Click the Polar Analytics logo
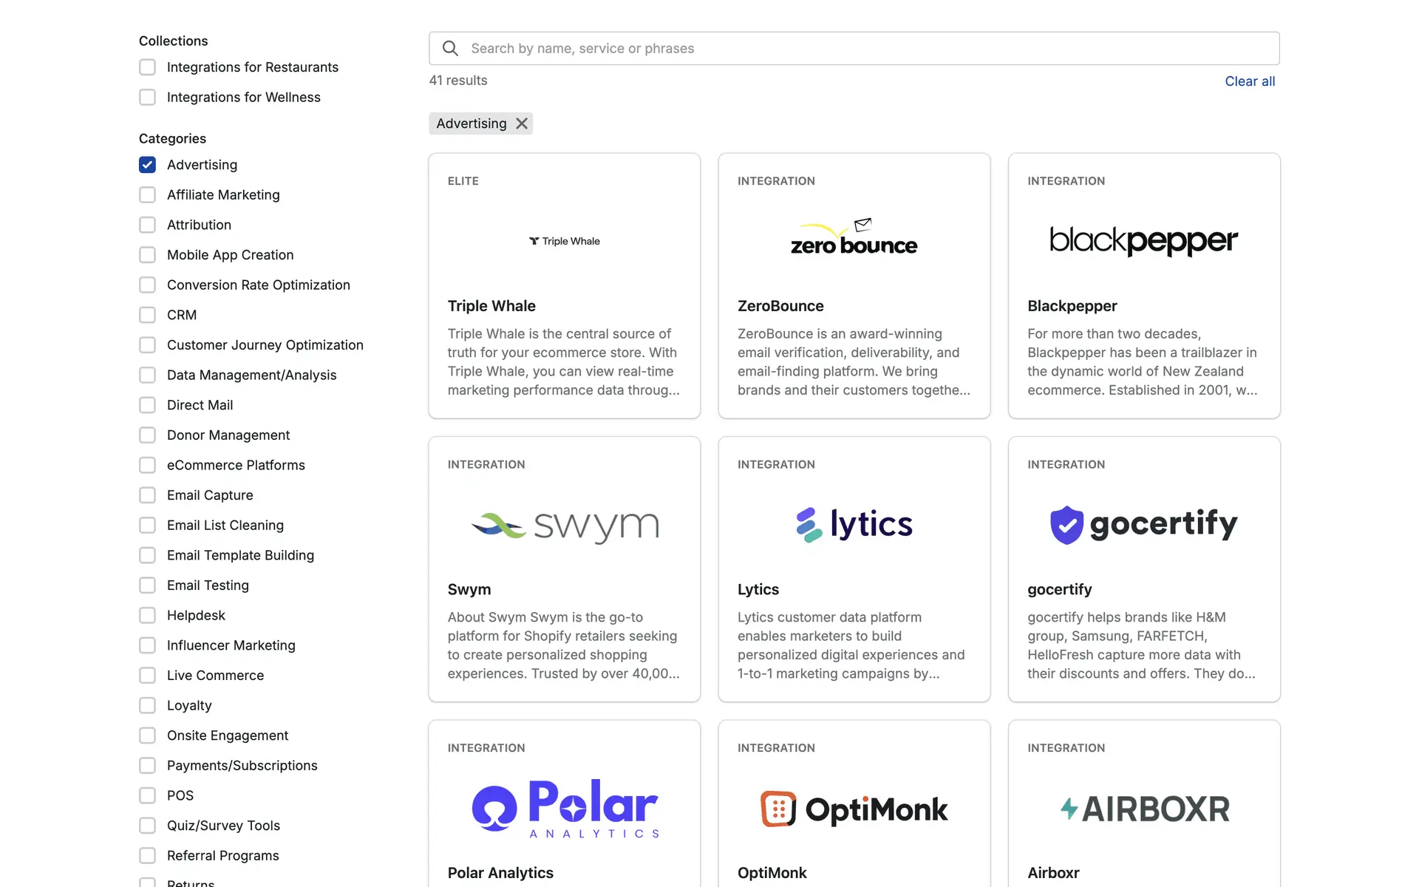 pyautogui.click(x=565, y=808)
